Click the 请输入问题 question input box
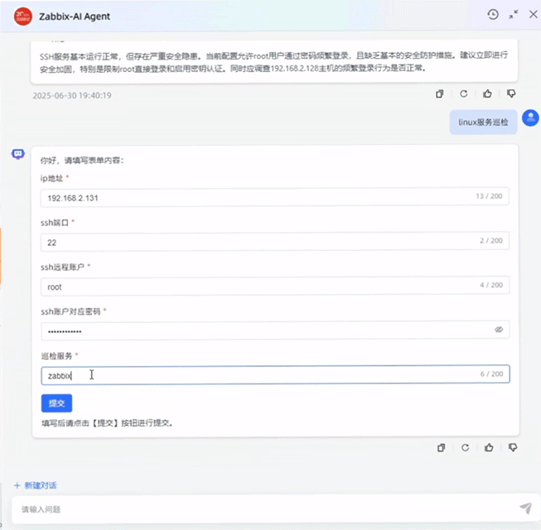 click(x=269, y=509)
